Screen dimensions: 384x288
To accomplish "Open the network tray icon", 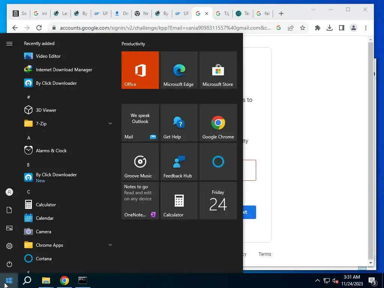I will [x=327, y=280].
